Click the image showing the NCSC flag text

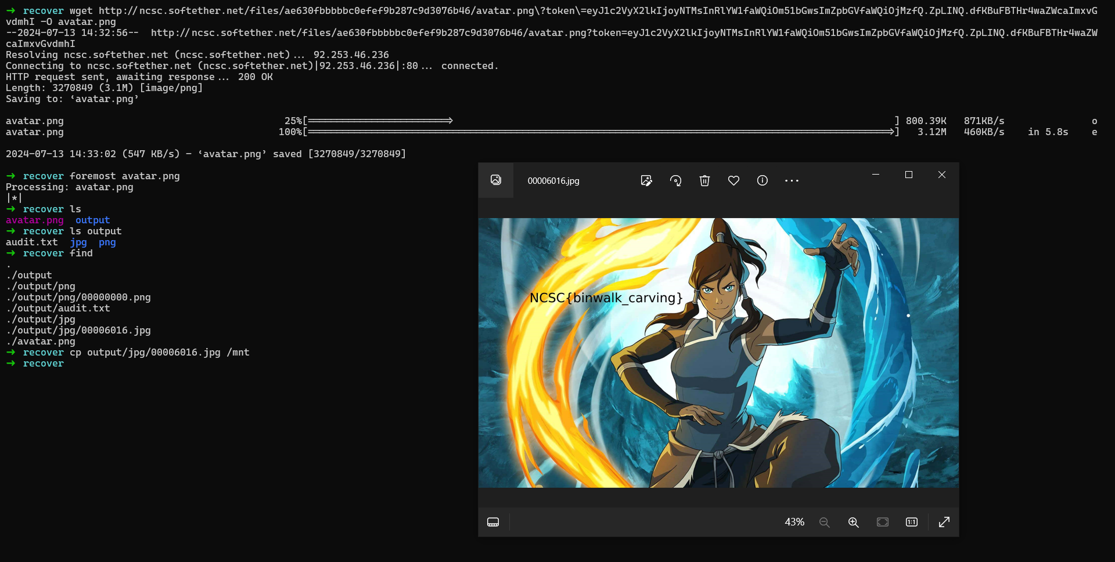point(718,353)
